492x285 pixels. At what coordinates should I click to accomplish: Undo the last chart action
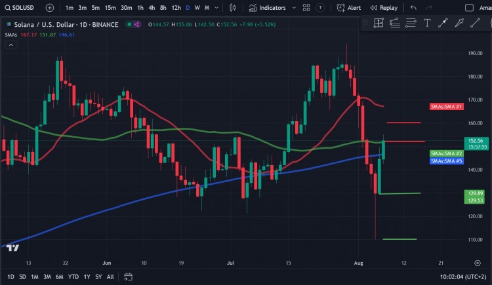(x=413, y=7)
